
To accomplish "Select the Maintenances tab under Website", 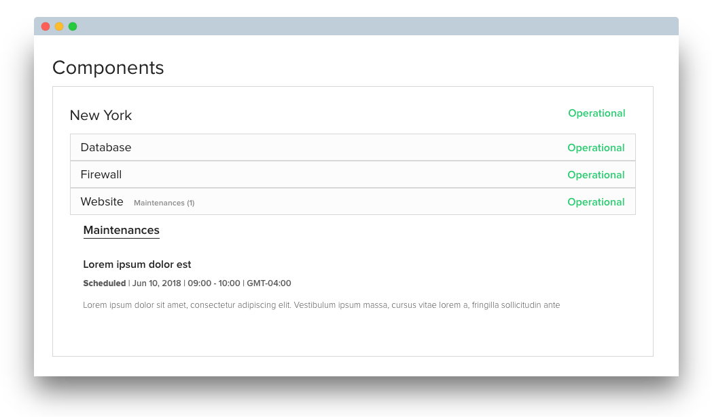I will pyautogui.click(x=121, y=231).
